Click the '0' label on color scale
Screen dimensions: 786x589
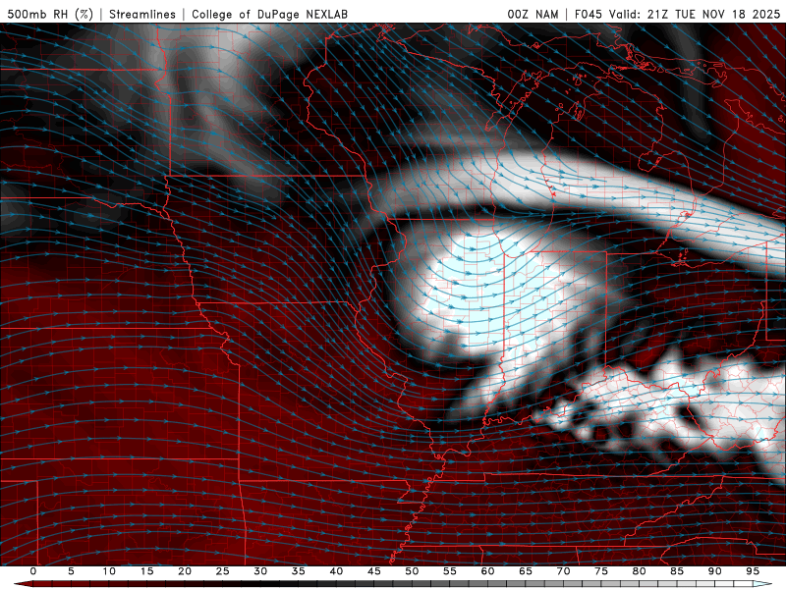[x=33, y=571]
